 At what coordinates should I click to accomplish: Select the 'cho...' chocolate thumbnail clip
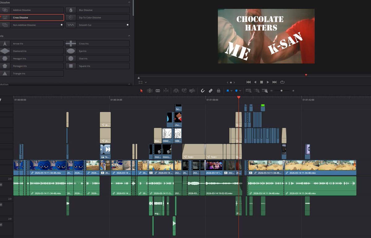tap(178, 119)
